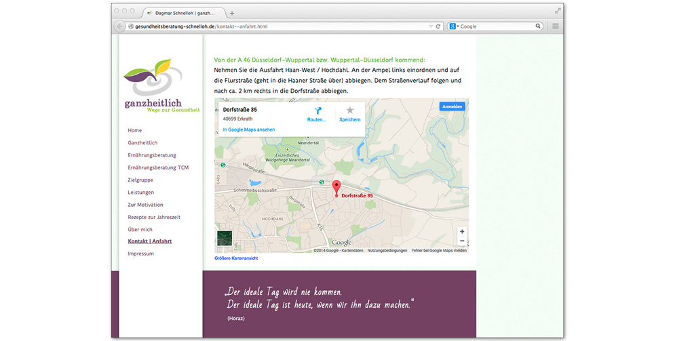This screenshot has height=341, width=675.
Task: Open the 'In Google Maps ansehen' link
Action: pos(249,129)
